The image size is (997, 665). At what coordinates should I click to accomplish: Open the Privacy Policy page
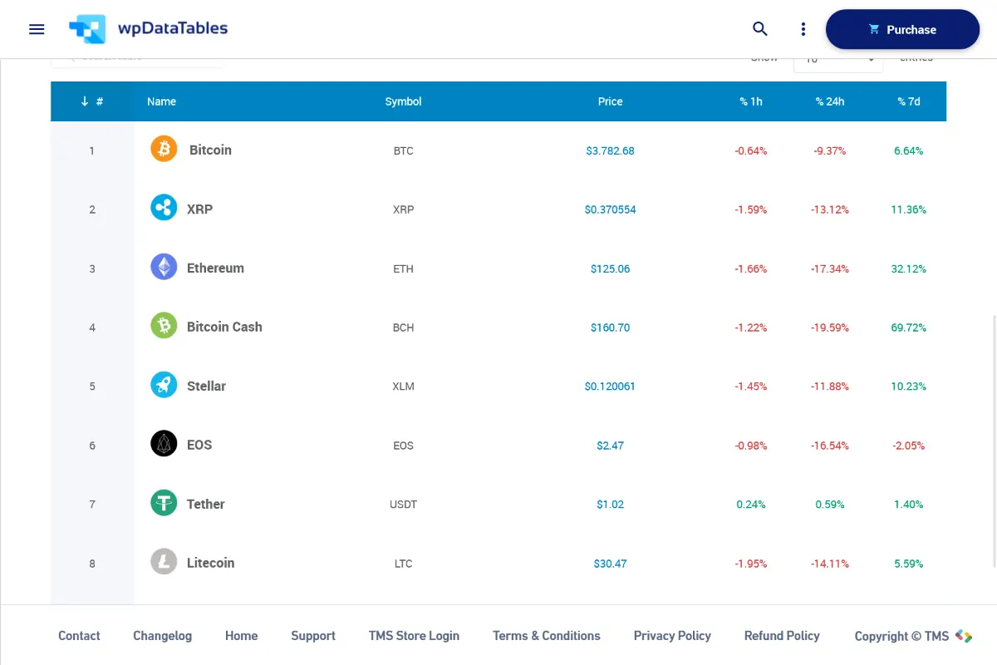(672, 636)
